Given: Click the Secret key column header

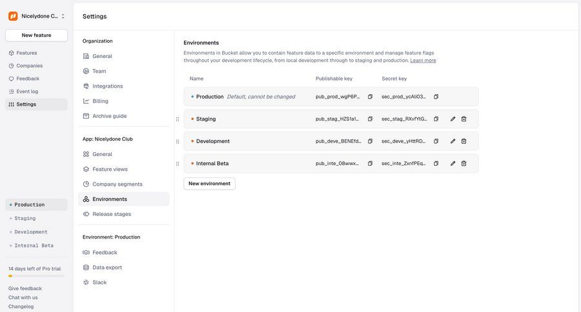Looking at the screenshot, I should pos(394,79).
